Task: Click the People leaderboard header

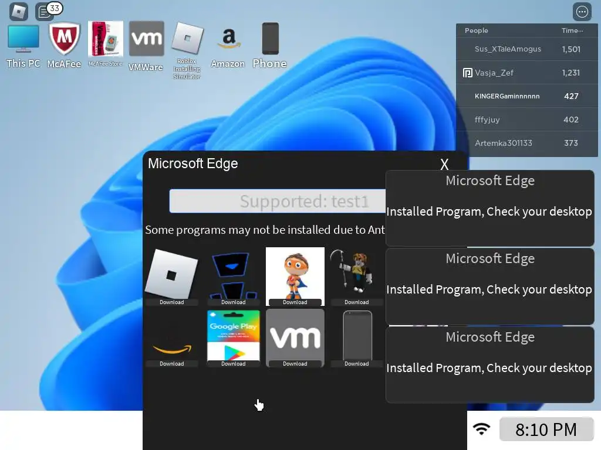Action: pos(477,30)
